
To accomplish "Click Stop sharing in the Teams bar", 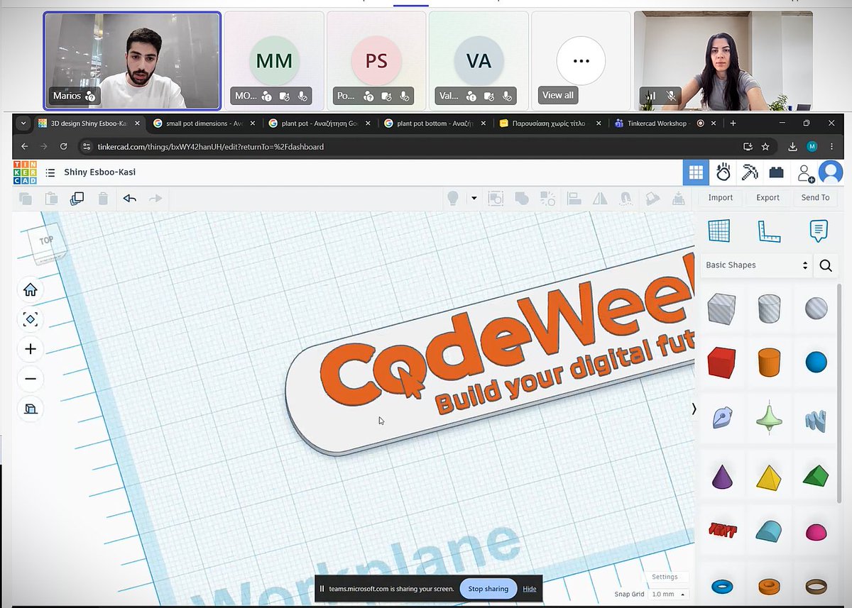I will [x=488, y=589].
